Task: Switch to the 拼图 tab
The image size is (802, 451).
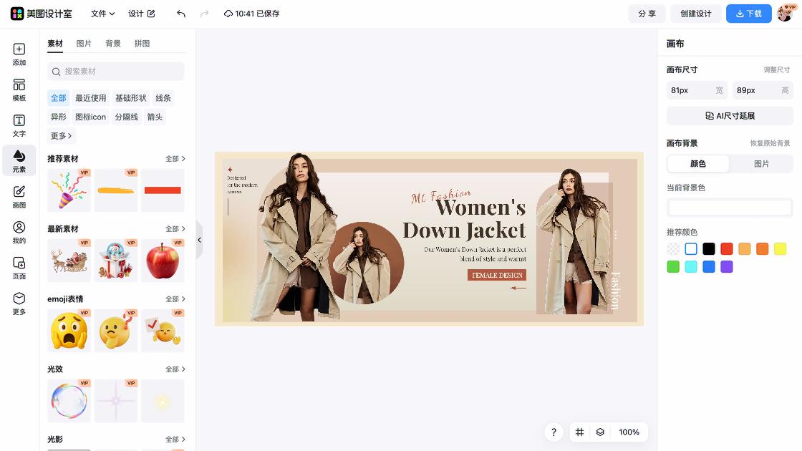Action: pyautogui.click(x=142, y=44)
